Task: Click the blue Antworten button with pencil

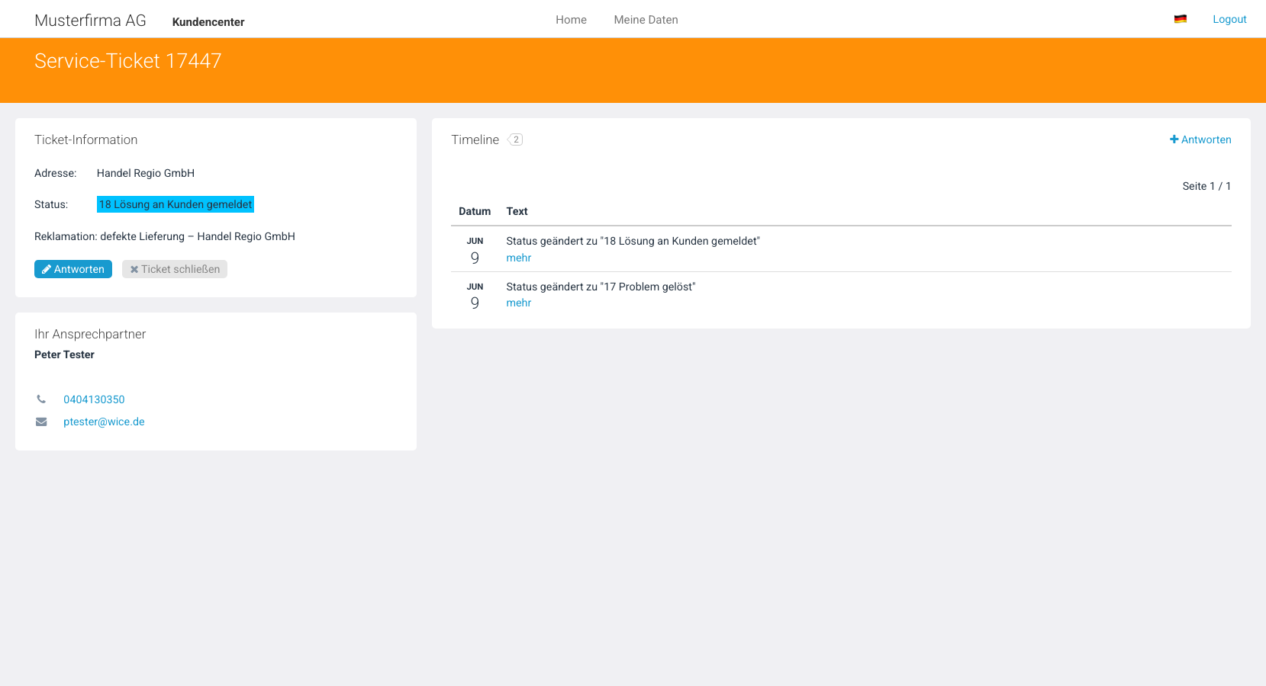Action: 73,269
